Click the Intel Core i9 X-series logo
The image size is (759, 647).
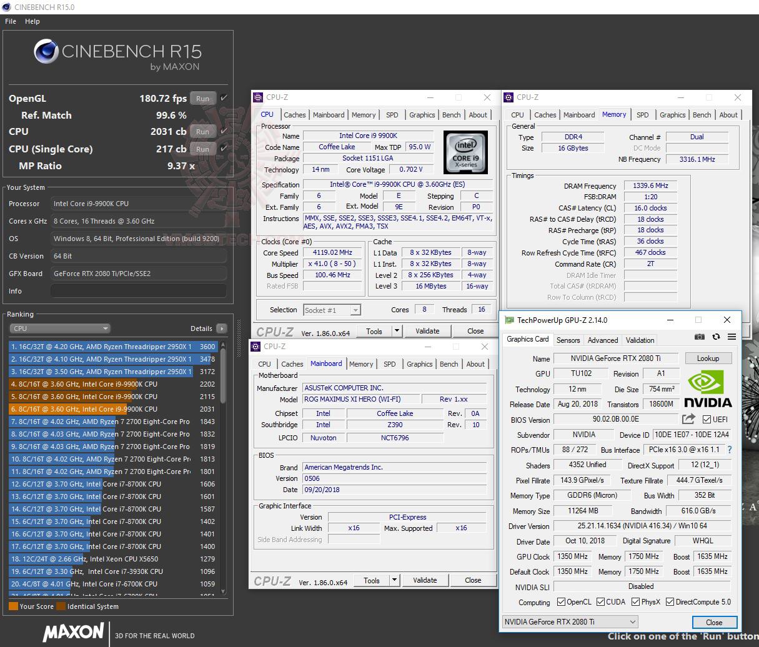465,153
